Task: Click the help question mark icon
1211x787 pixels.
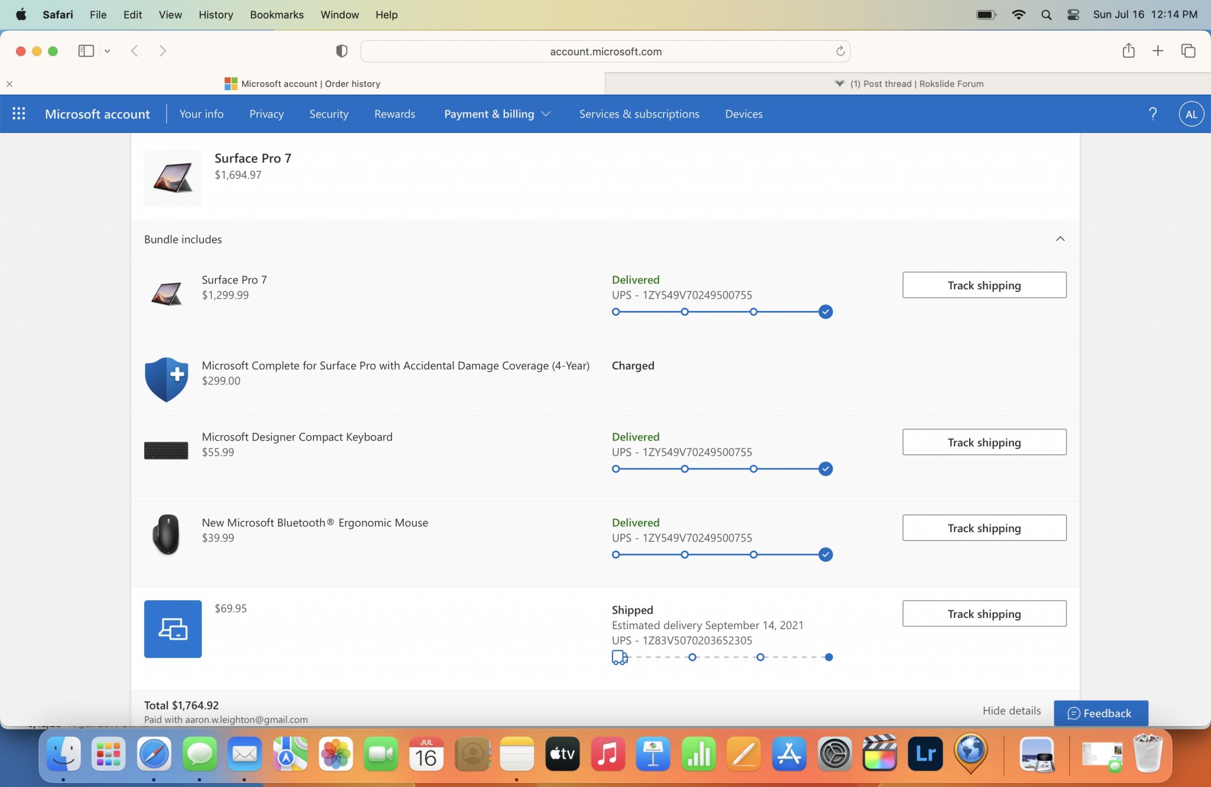Action: click(1152, 114)
